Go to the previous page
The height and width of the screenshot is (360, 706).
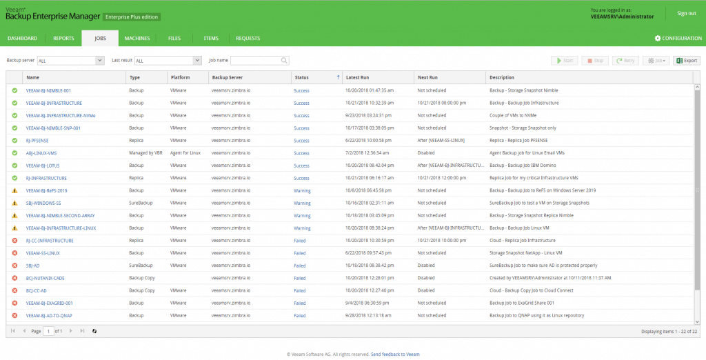pos(24,331)
